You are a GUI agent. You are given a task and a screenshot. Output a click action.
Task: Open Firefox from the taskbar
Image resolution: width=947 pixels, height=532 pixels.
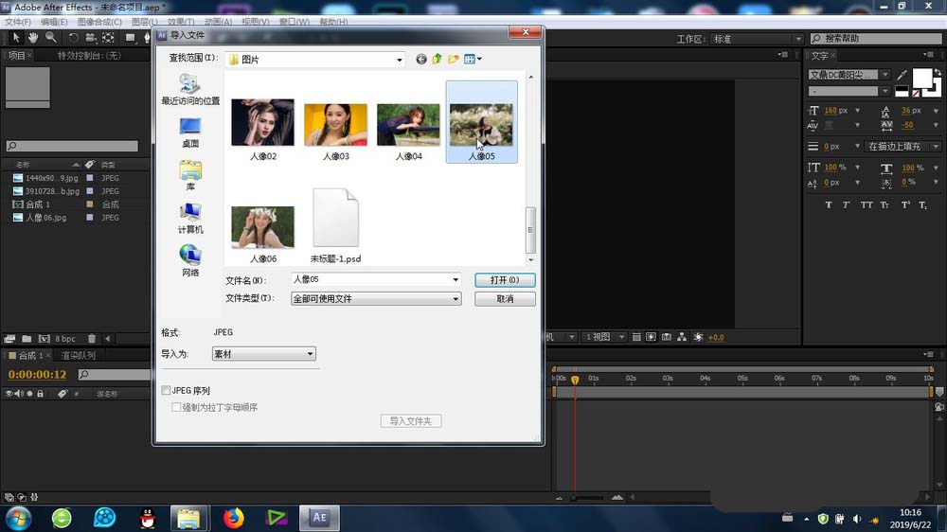click(234, 518)
